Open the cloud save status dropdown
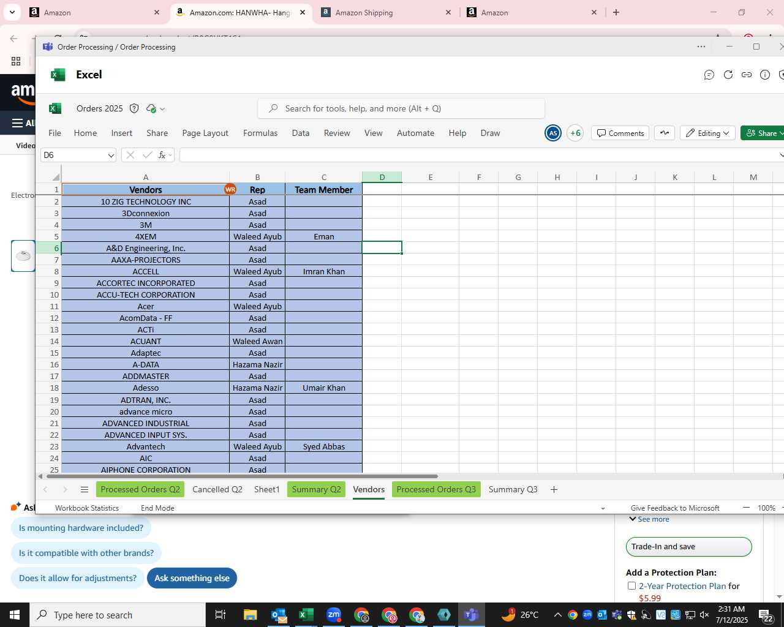Screen dimensions: 784x627 click(x=156, y=108)
